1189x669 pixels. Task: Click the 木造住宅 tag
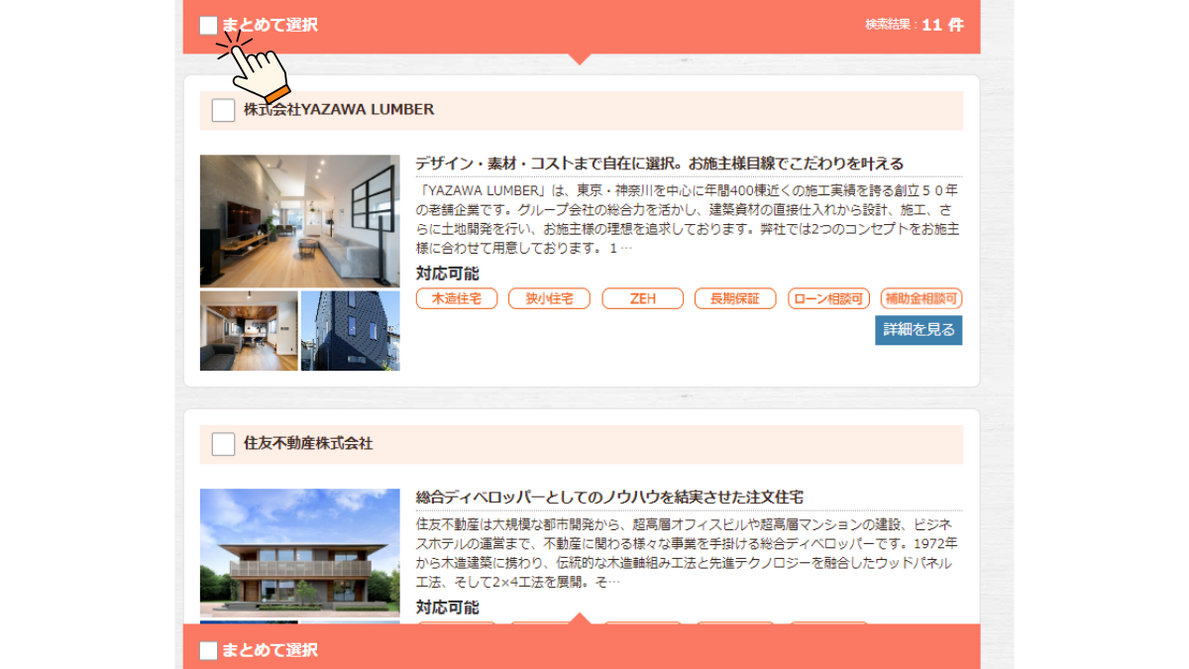[456, 298]
